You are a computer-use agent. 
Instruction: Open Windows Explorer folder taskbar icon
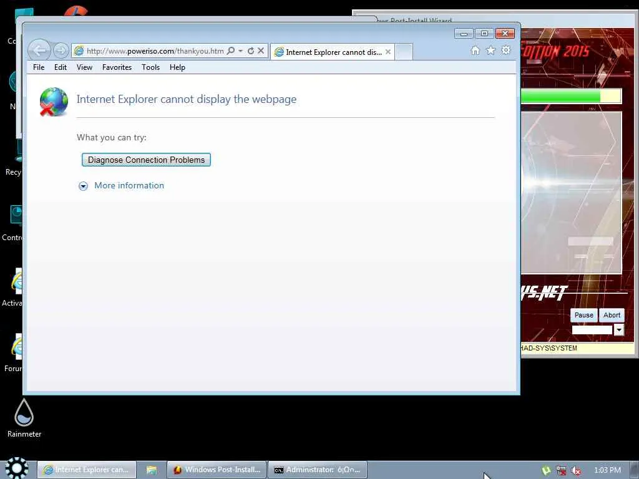click(152, 470)
